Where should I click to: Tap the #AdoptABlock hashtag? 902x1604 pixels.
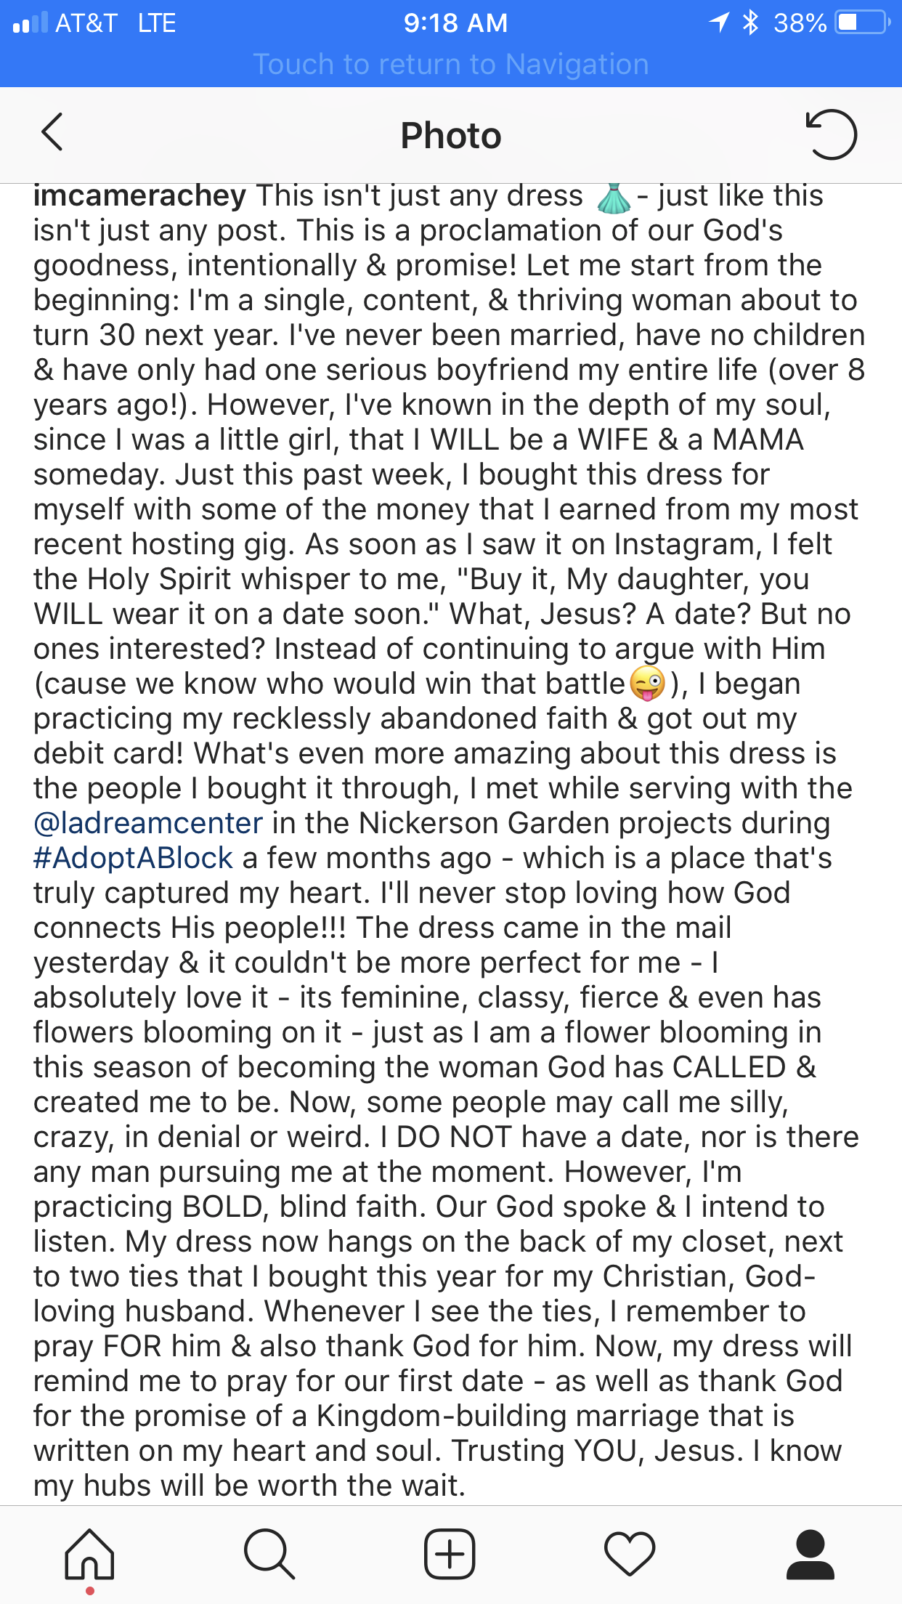tap(133, 858)
